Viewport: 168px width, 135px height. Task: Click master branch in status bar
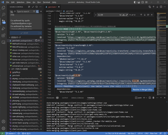point(11,133)
